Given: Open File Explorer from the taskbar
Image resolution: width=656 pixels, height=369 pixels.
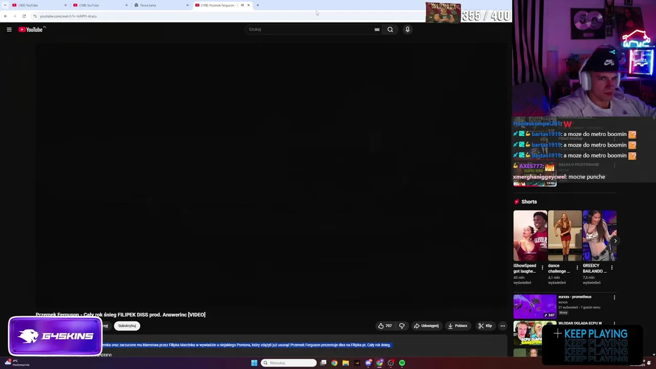Looking at the screenshot, I should (x=345, y=363).
